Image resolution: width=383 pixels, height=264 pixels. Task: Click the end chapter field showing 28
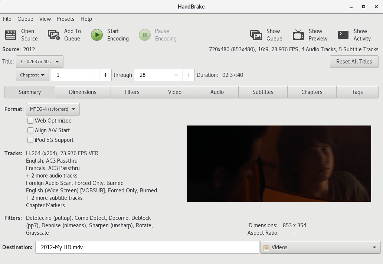(152, 75)
